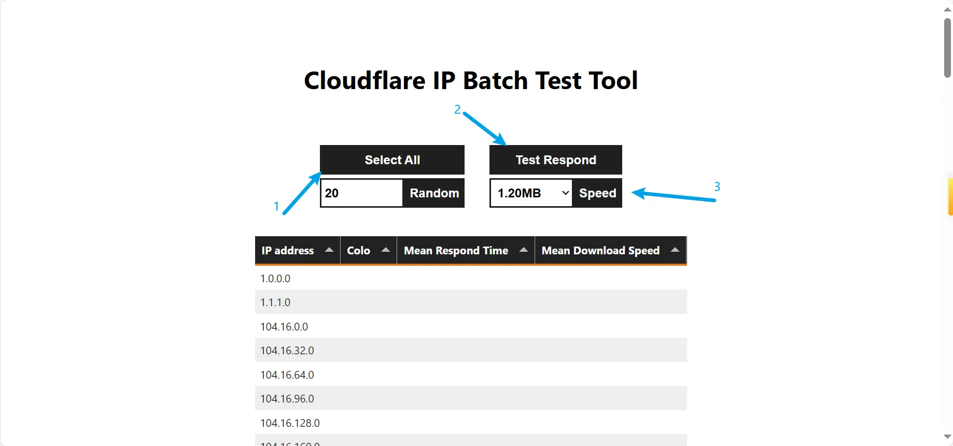The image size is (953, 446).
Task: Select the 104.16.128.0 row
Action: [x=471, y=423]
